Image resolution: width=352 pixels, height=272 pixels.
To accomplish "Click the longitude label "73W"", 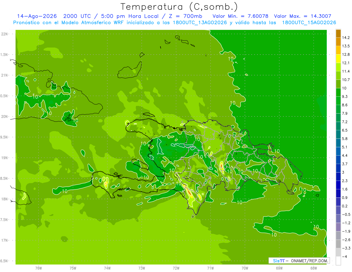I will tap(142, 268).
